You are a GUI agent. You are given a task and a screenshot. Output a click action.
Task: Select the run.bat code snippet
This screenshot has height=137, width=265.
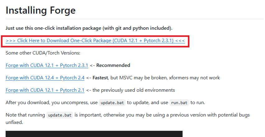[x=179, y=103]
